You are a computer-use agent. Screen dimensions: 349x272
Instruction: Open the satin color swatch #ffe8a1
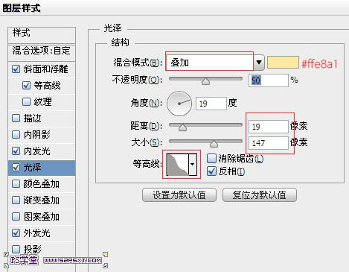[283, 62]
